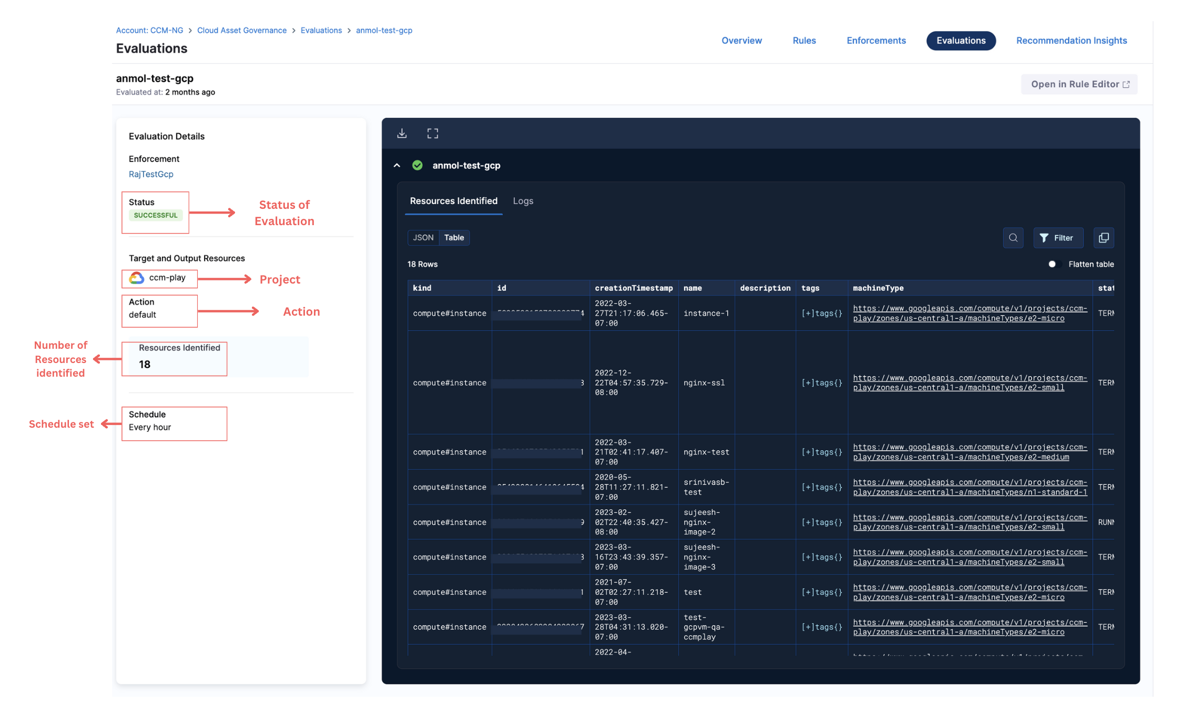Screen dimensions: 1180x706
Task: Open nginx-test e2-medium machineType link
Action: [x=969, y=452]
